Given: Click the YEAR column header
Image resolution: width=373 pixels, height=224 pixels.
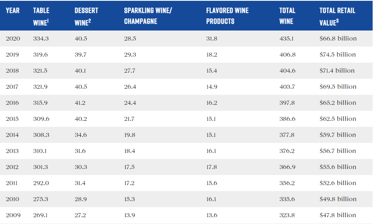Looking at the screenshot, I should point(13,10).
